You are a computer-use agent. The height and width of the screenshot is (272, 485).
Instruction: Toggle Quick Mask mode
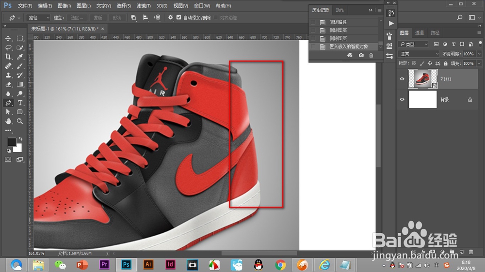pos(8,159)
